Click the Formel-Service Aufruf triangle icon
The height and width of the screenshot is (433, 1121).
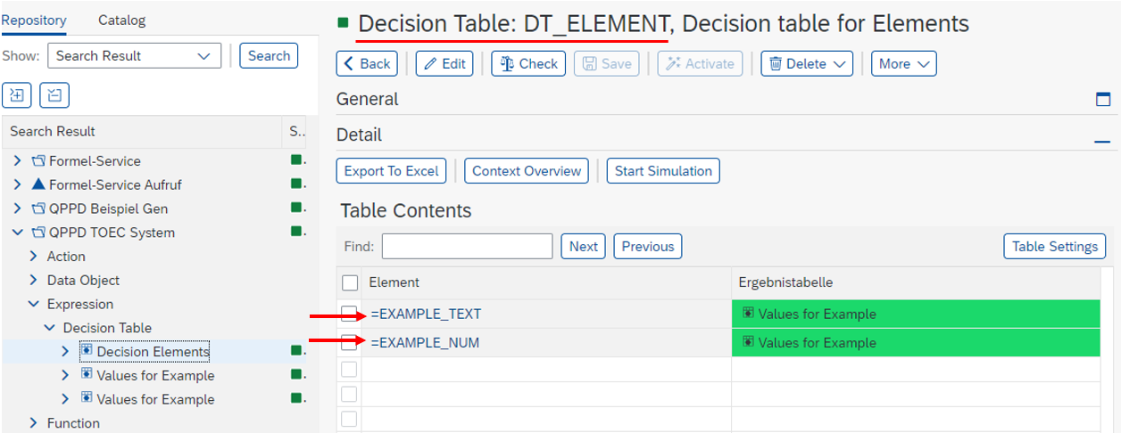tap(38, 184)
